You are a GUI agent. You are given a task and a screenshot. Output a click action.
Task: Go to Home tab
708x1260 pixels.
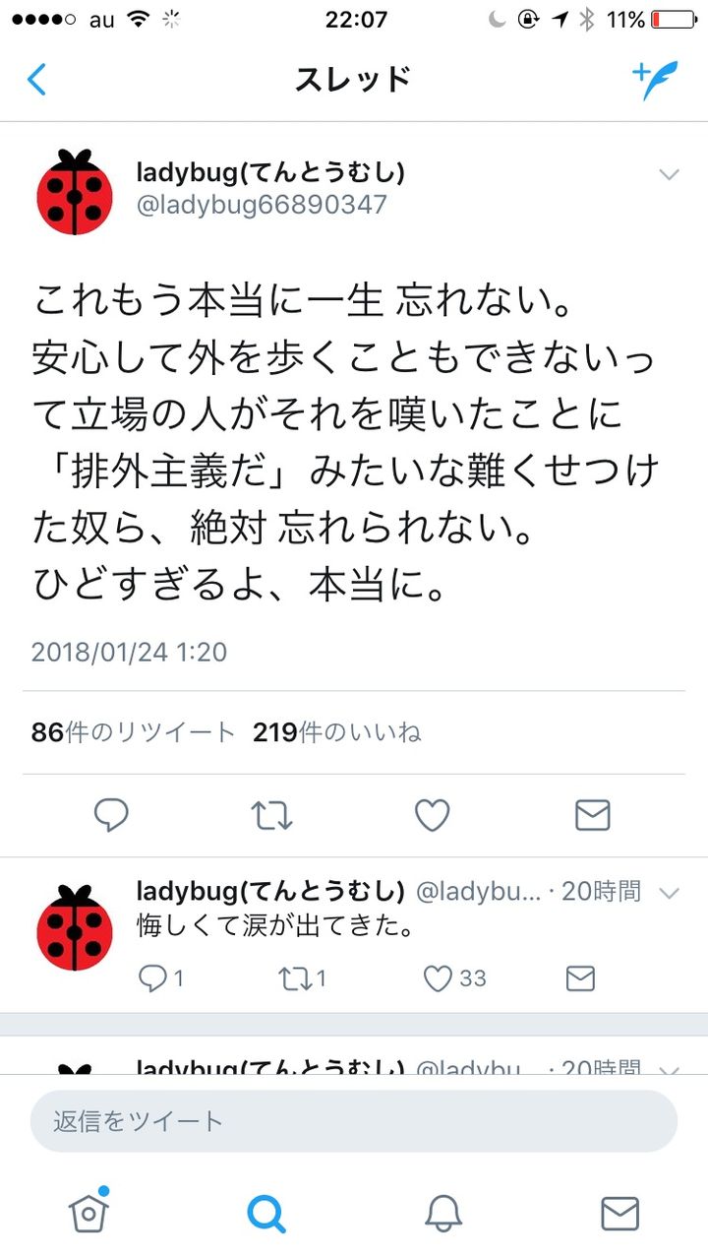[88, 1212]
